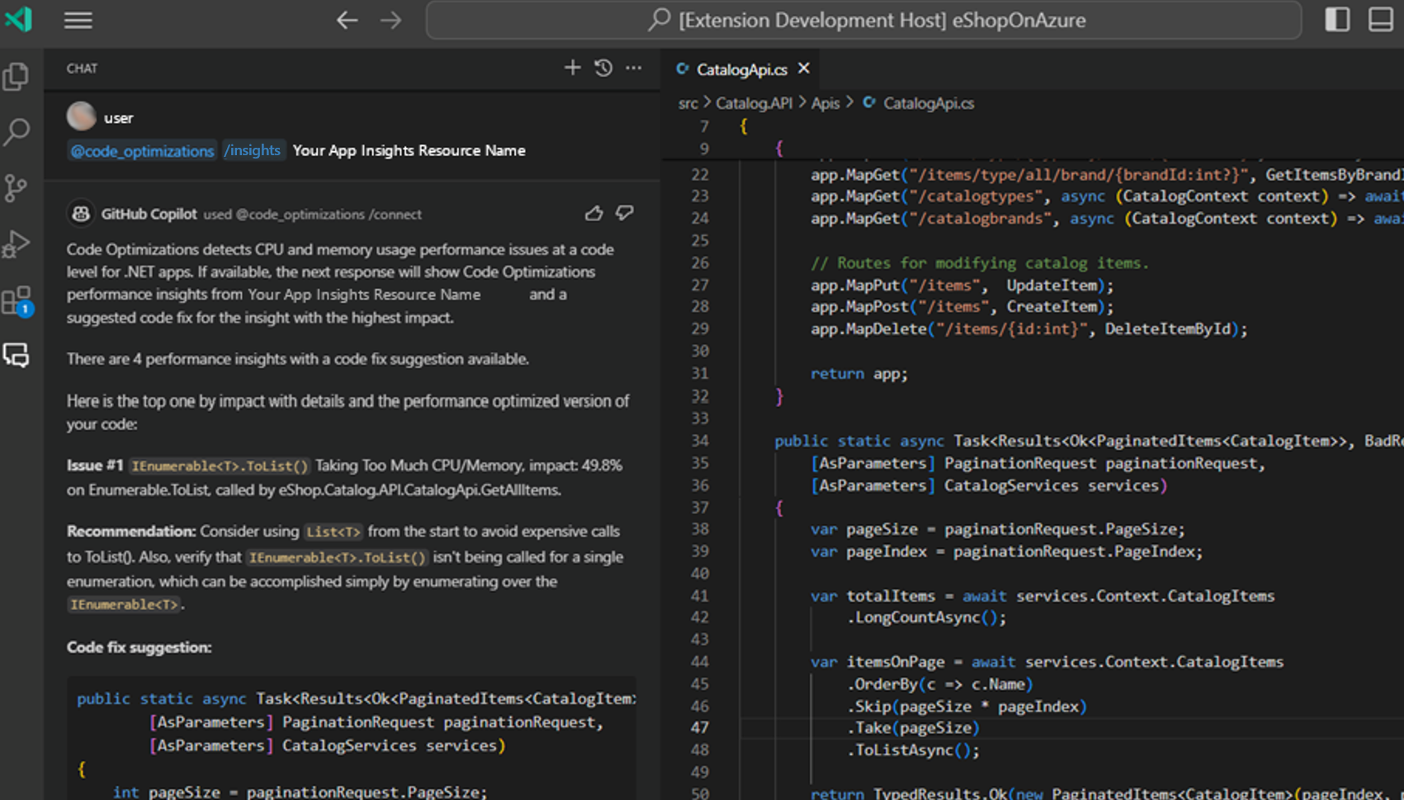Viewport: 1404px width, 800px height.
Task: Expand the Catalog.API breadcrumb
Action: point(753,103)
